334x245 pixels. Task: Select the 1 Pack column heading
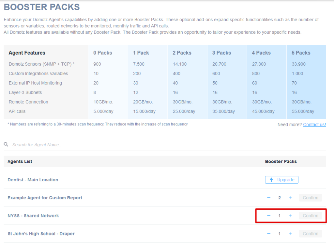coord(141,53)
